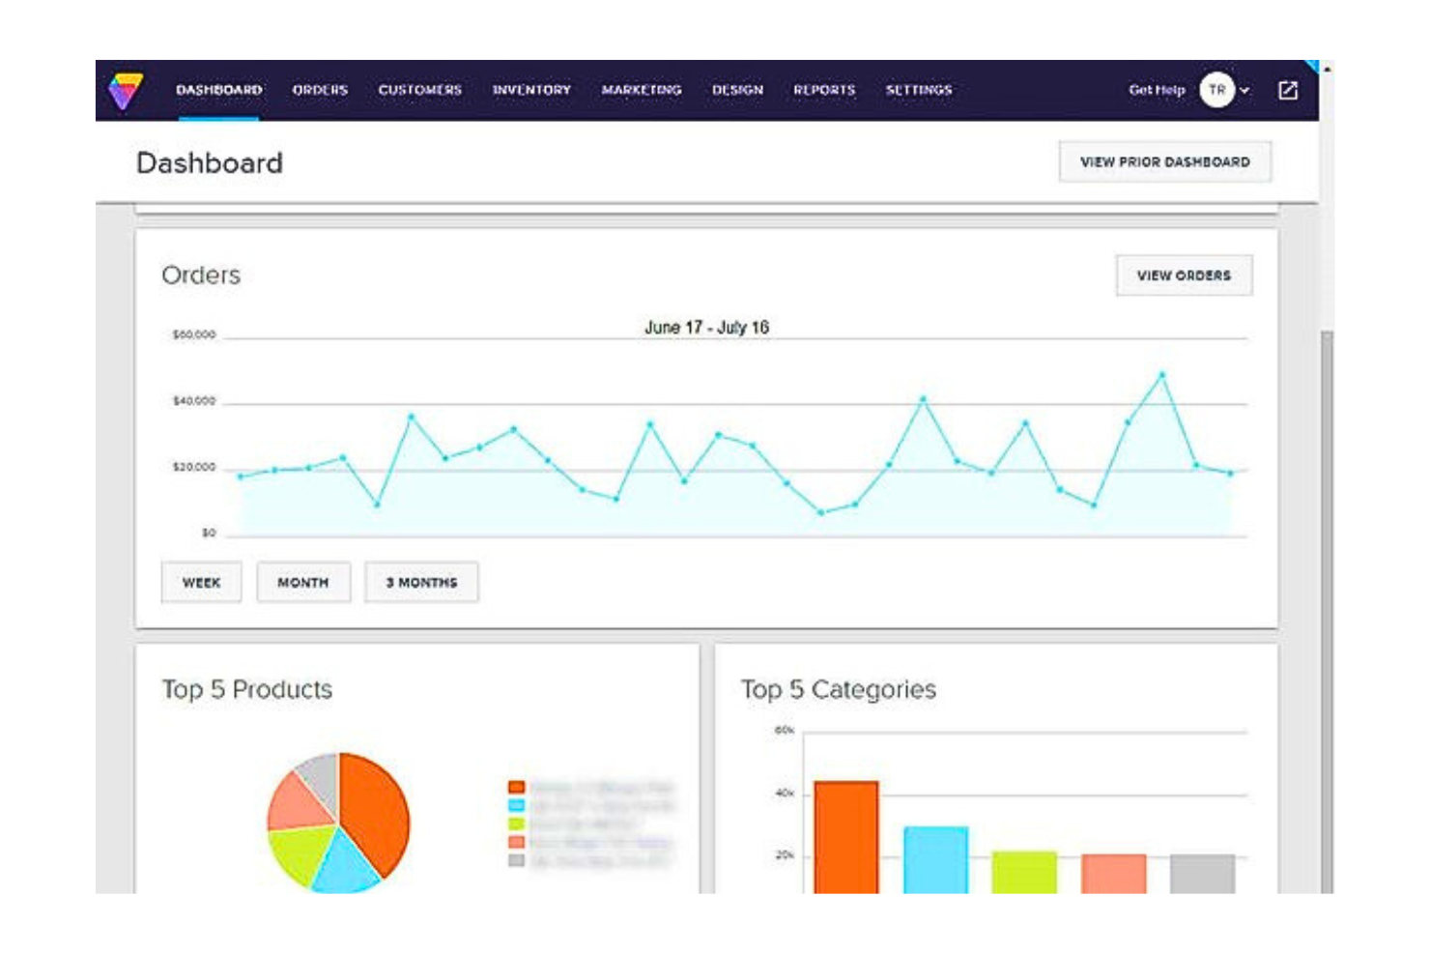Click the TR account avatar
This screenshot has width=1430, height=954.
(x=1217, y=90)
